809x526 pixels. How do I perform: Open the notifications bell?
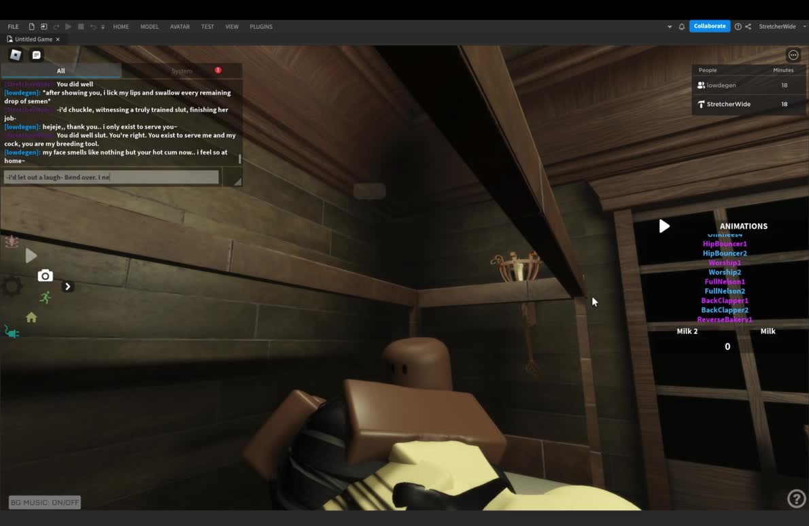click(x=681, y=27)
